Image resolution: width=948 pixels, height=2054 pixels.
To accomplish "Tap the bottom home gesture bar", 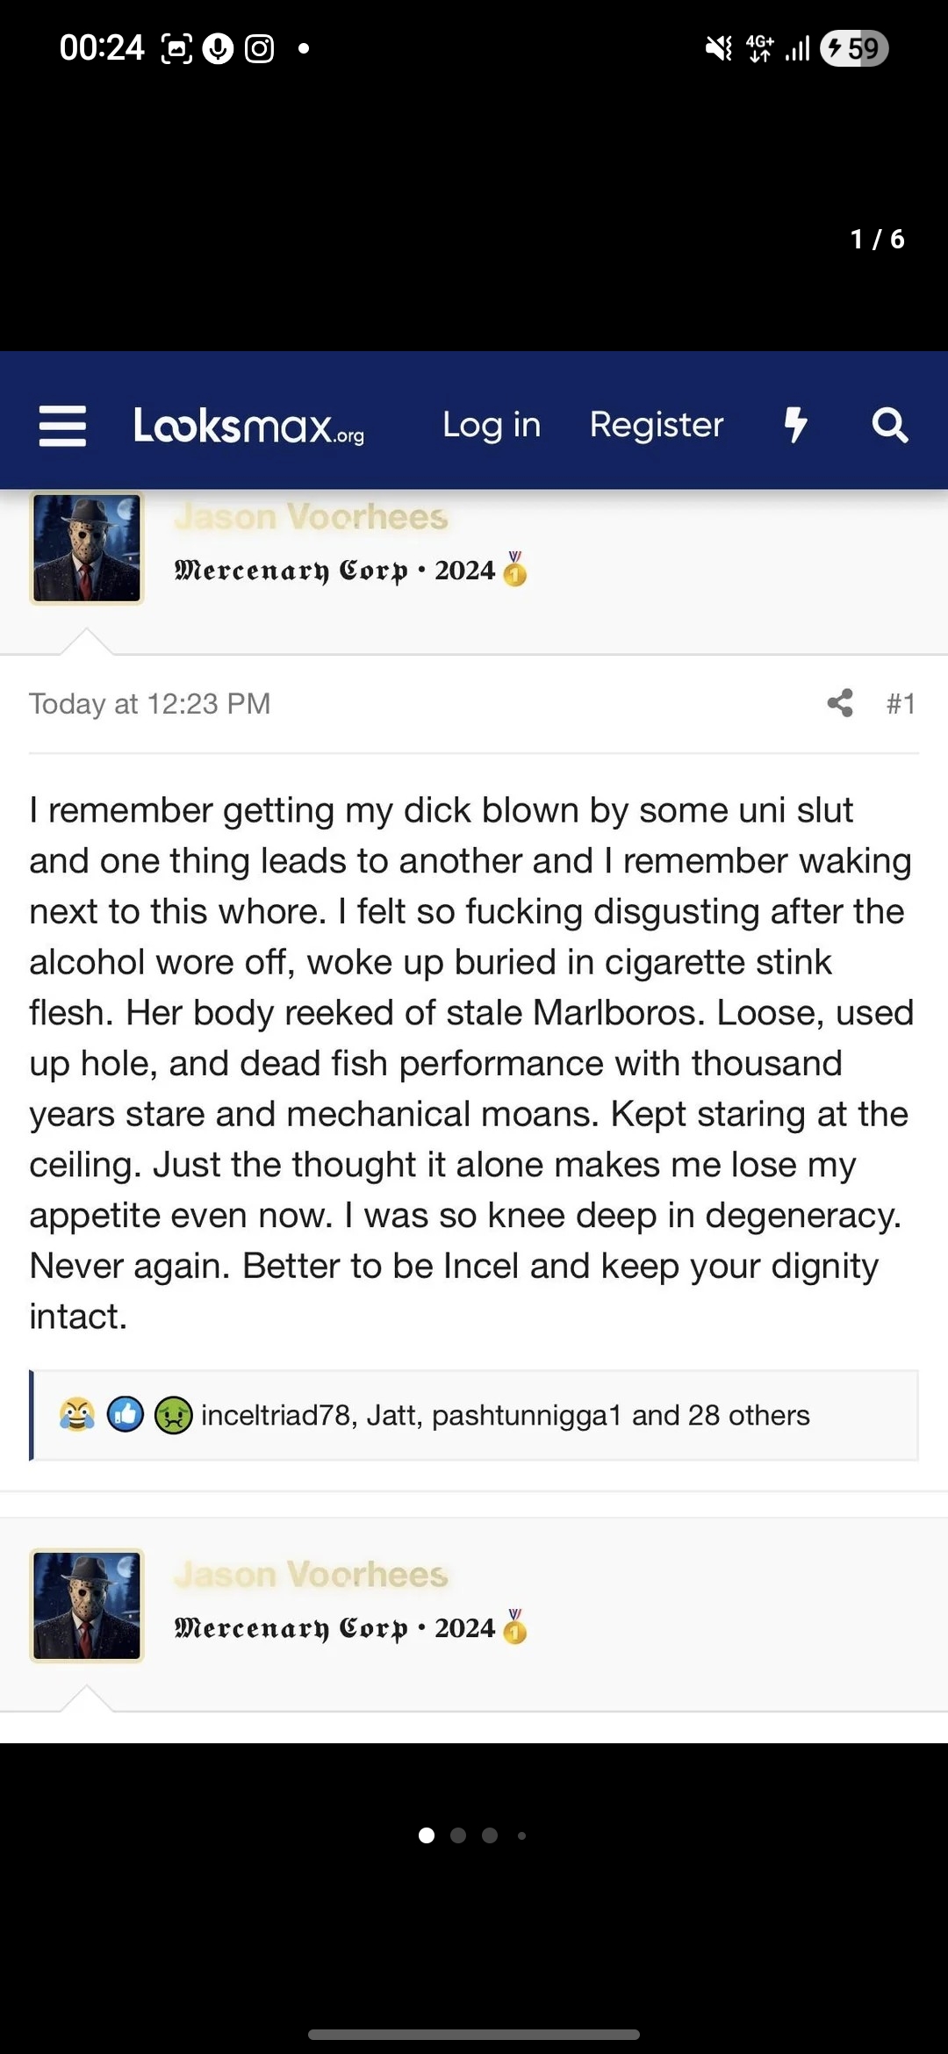I will (474, 2034).
